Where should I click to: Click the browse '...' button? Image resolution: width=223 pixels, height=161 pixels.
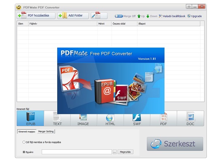(x=115, y=152)
